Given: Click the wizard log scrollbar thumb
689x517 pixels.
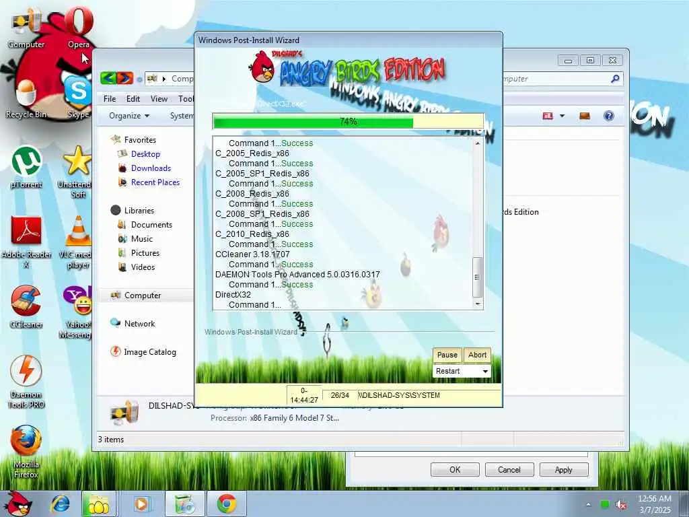Looking at the screenshot, I should pyautogui.click(x=477, y=277).
